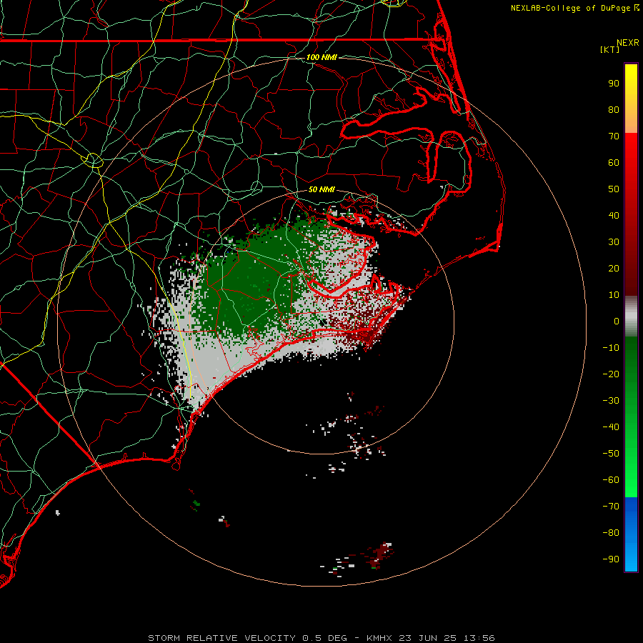The image size is (643, 643).
Task: Click the 50 NMI range ring label
Action: (x=321, y=189)
